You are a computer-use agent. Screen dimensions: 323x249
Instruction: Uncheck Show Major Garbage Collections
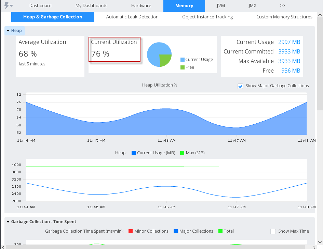coord(240,86)
